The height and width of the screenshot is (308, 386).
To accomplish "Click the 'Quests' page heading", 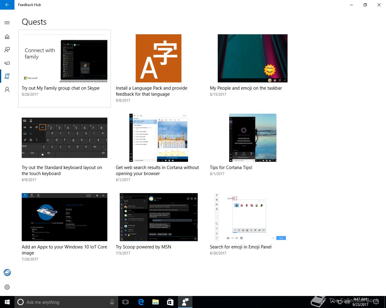I will click(x=34, y=22).
